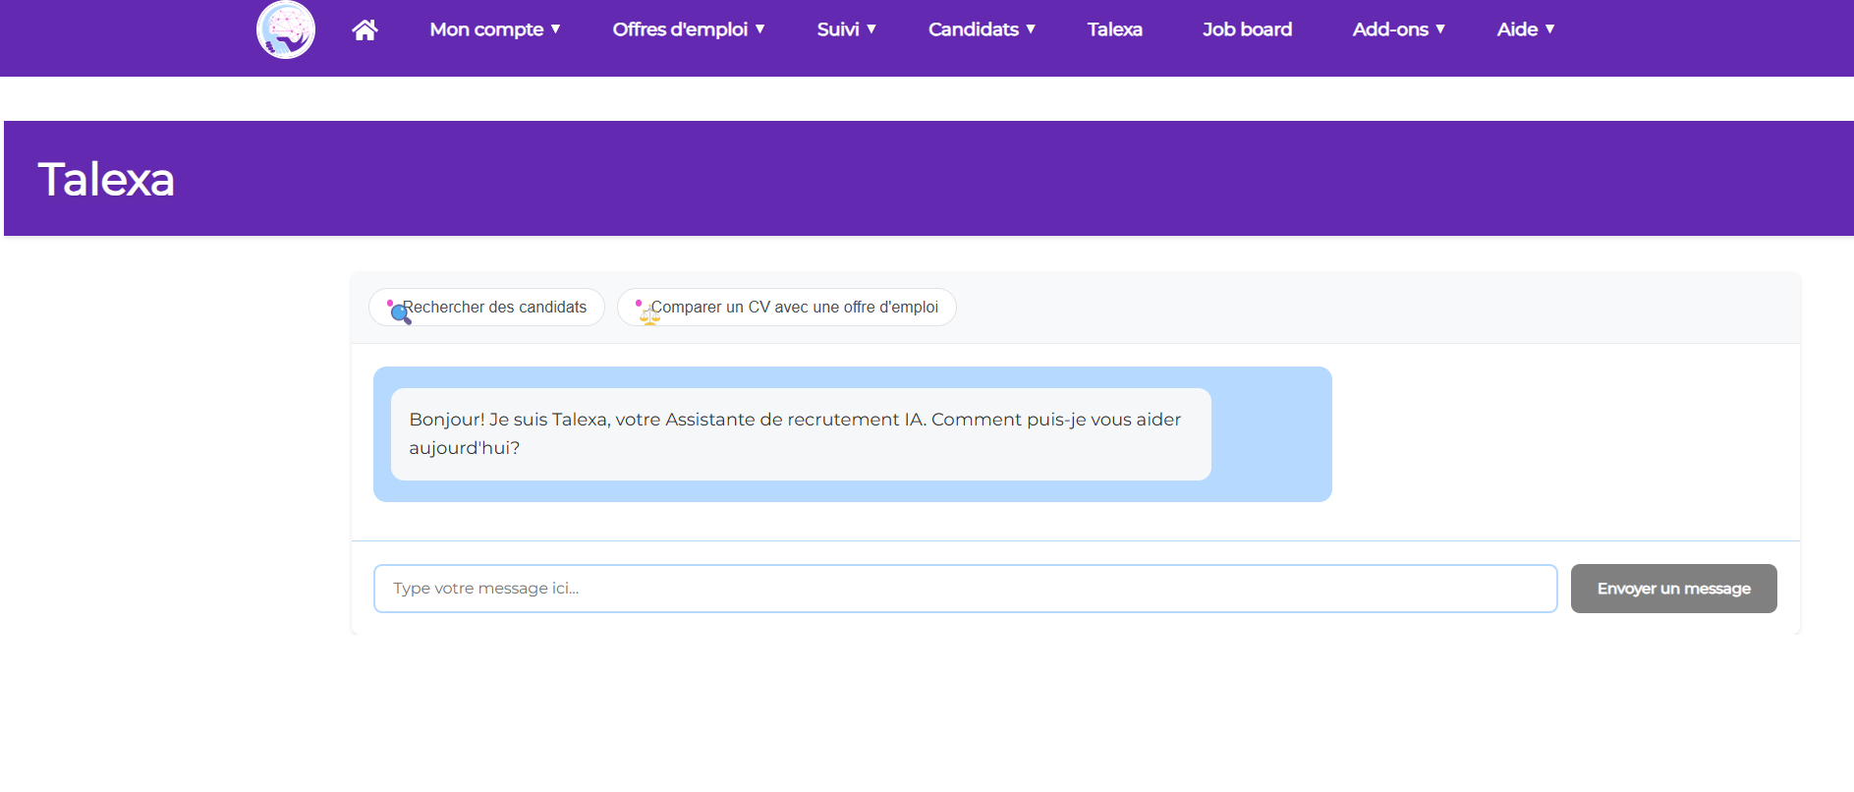Screen dimensions: 1854x792
Task: Go to the Job board page
Action: click(1247, 29)
